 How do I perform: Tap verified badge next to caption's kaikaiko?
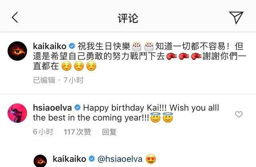pyautogui.click(x=72, y=46)
